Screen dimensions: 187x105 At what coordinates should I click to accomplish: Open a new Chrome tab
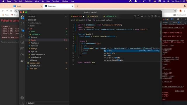coord(77,6)
